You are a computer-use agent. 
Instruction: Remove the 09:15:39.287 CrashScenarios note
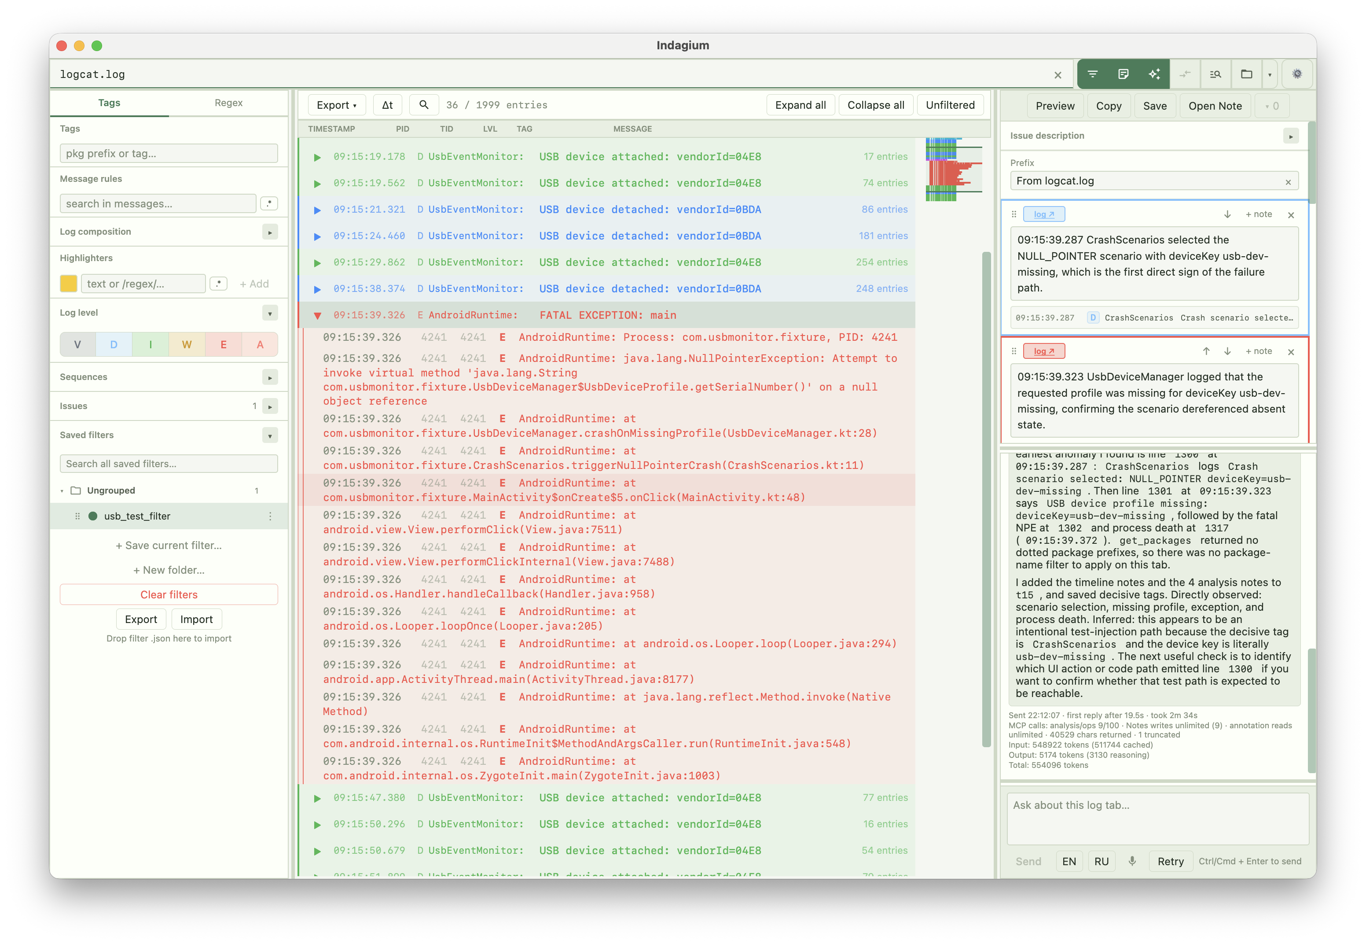point(1291,215)
